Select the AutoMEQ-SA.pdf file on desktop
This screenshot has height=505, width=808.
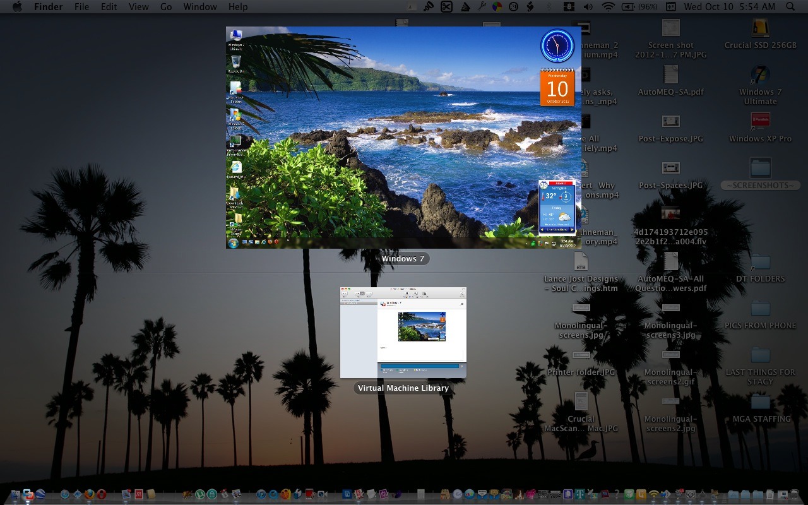tap(670, 75)
